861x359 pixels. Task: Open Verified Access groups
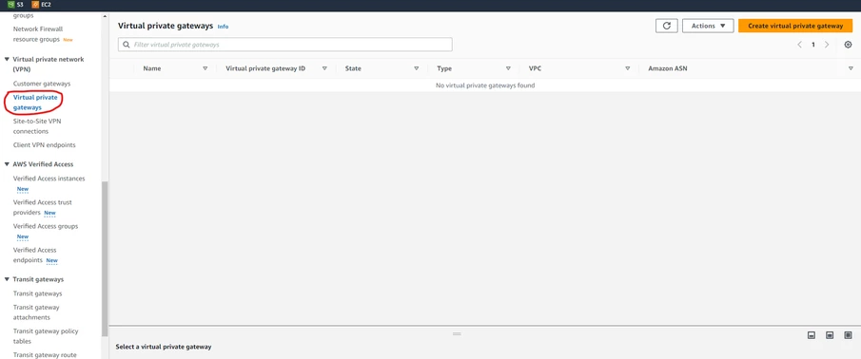click(x=46, y=226)
